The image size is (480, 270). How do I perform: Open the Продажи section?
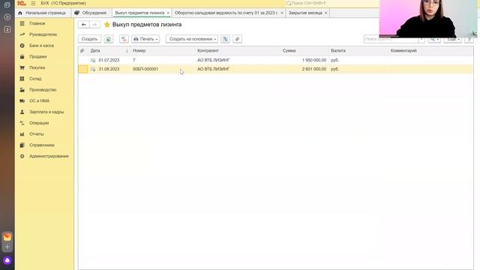point(38,57)
